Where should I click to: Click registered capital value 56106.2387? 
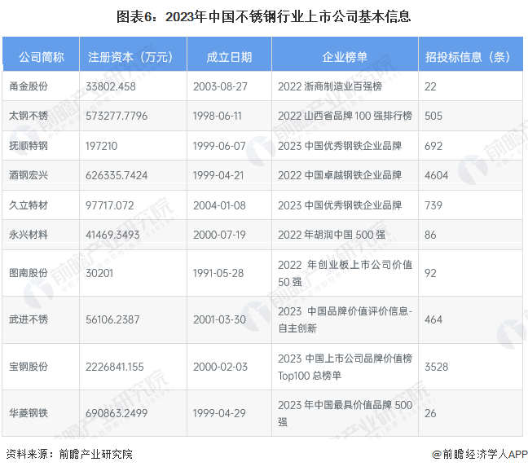click(112, 319)
